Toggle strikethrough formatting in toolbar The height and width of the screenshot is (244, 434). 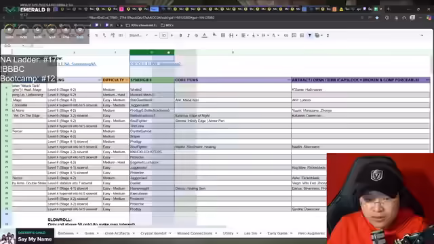pos(196,35)
